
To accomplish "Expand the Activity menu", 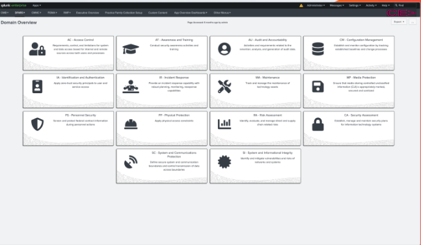I will tap(371, 5).
